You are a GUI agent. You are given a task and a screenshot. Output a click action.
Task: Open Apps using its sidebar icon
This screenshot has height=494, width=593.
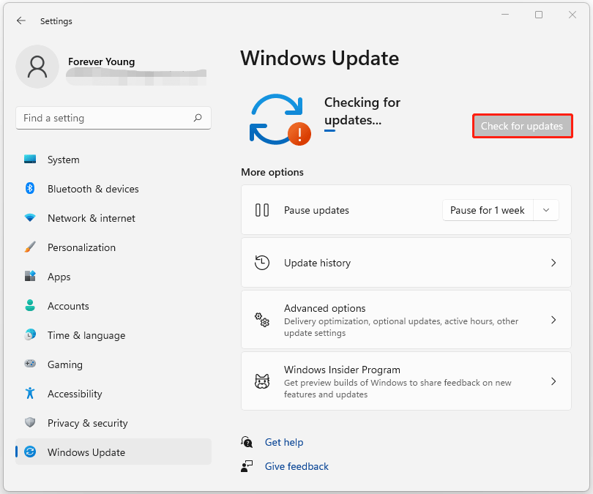point(29,277)
